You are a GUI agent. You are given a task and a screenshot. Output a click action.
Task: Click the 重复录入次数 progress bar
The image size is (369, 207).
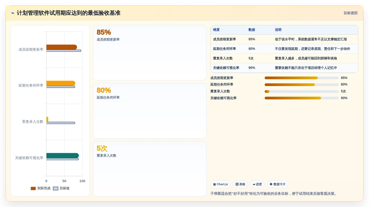302,92
